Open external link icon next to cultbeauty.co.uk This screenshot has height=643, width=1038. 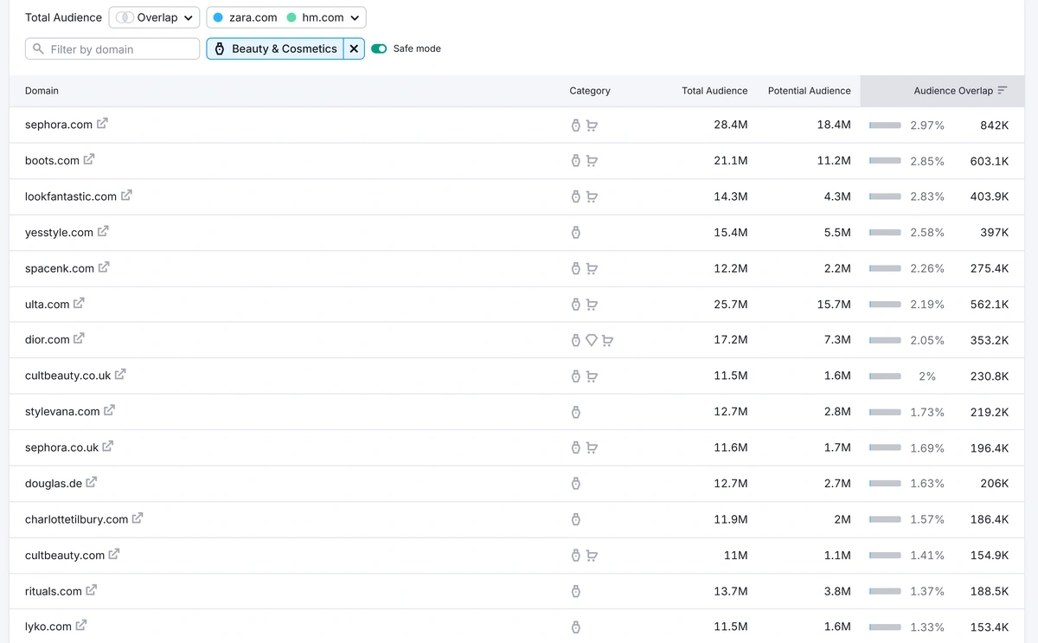[x=120, y=375]
